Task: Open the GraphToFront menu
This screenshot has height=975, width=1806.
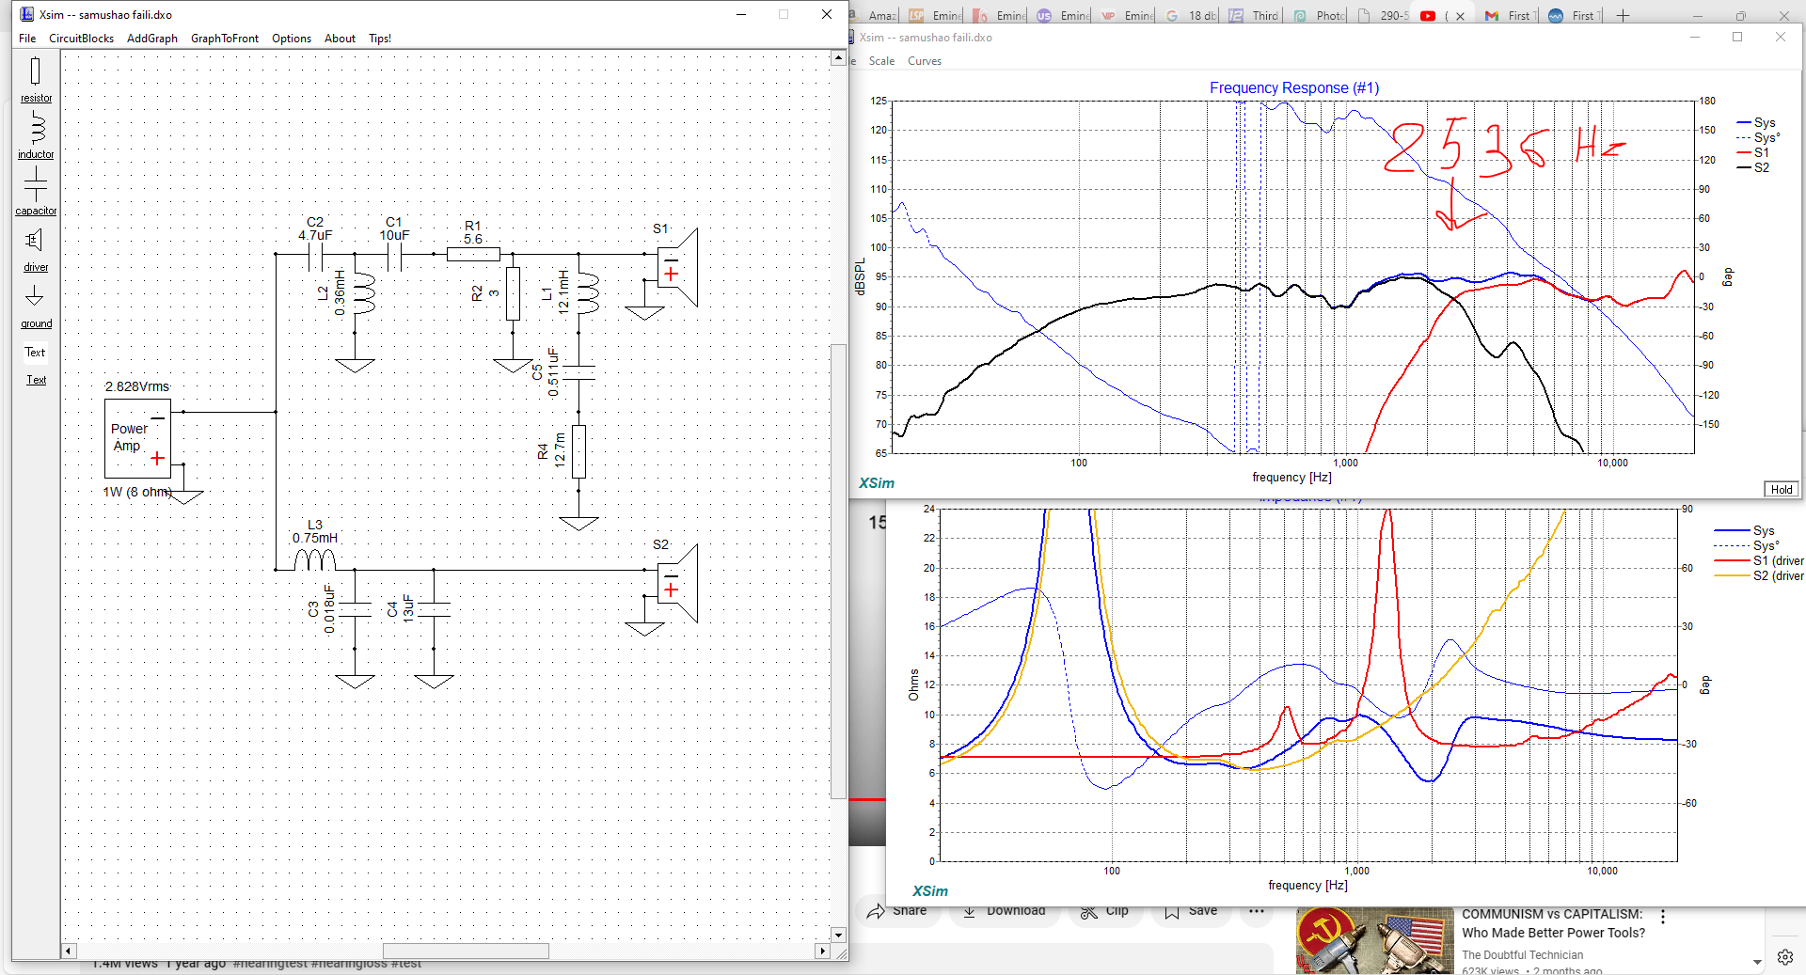Action: [225, 39]
